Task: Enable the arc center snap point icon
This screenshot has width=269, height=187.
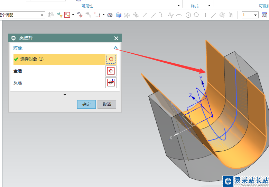Action: coord(188,15)
